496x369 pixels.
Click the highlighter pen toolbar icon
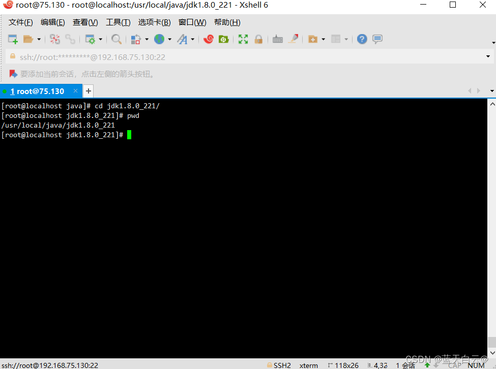point(294,39)
